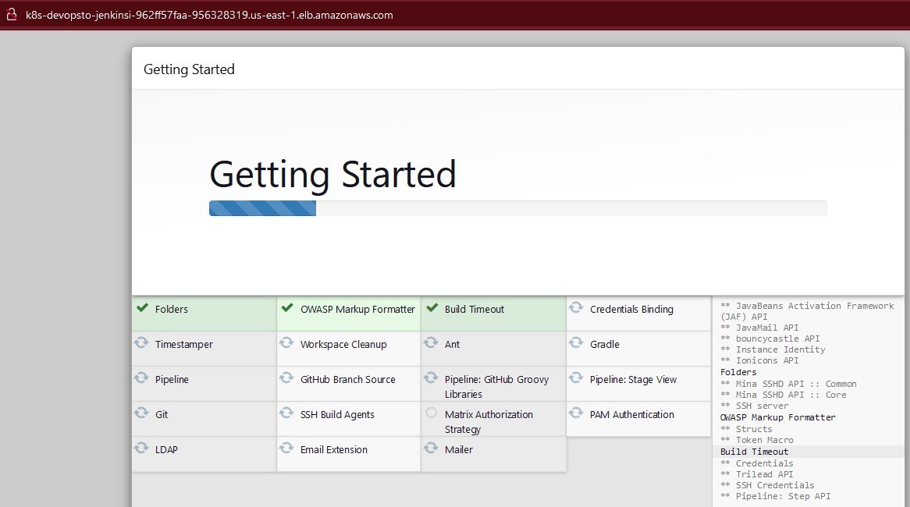
Task: Click the ** Pipeline: Step API log line
Action: point(775,497)
